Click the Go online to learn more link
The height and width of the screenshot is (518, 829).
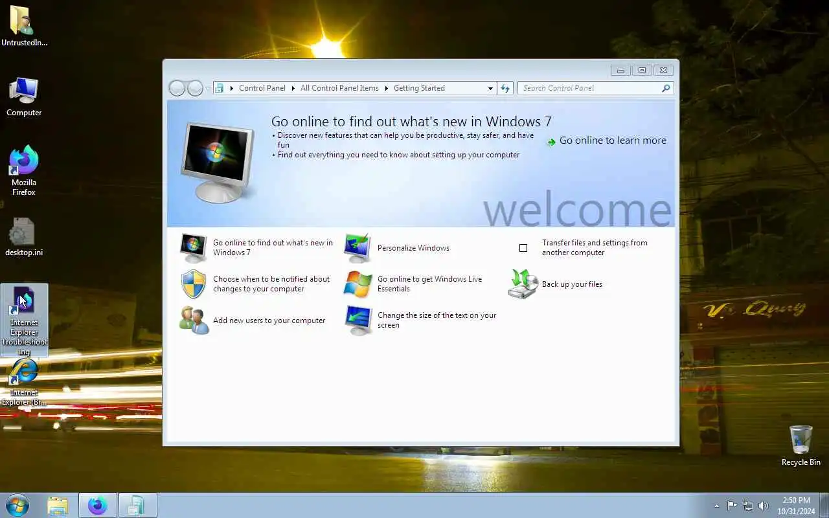(607, 141)
